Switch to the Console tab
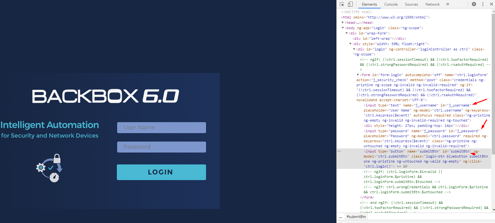The width and height of the screenshot is (495, 223). 391,4
